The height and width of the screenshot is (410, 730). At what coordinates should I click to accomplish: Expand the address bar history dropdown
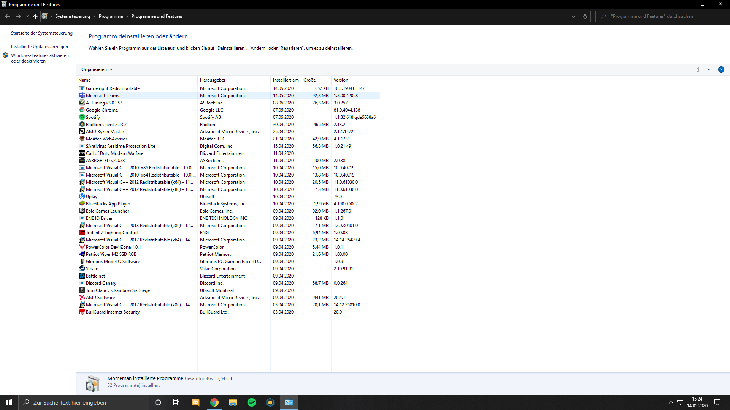573,16
